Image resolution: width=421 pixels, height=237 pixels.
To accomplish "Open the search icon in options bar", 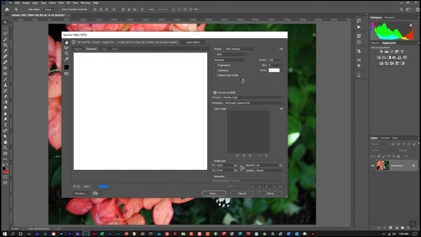I will click(x=401, y=9).
